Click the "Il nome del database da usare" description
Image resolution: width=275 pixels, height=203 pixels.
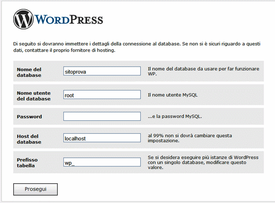pyautogui.click(x=203, y=71)
